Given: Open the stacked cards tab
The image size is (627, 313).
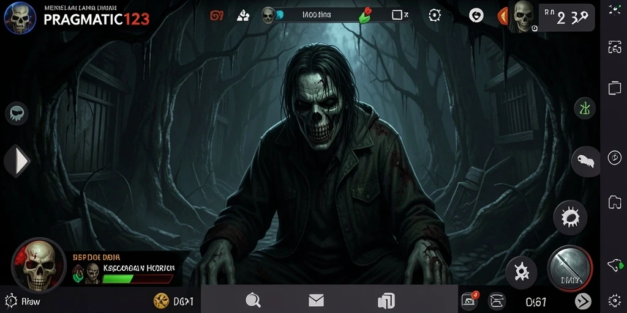Looking at the screenshot, I should tap(386, 300).
